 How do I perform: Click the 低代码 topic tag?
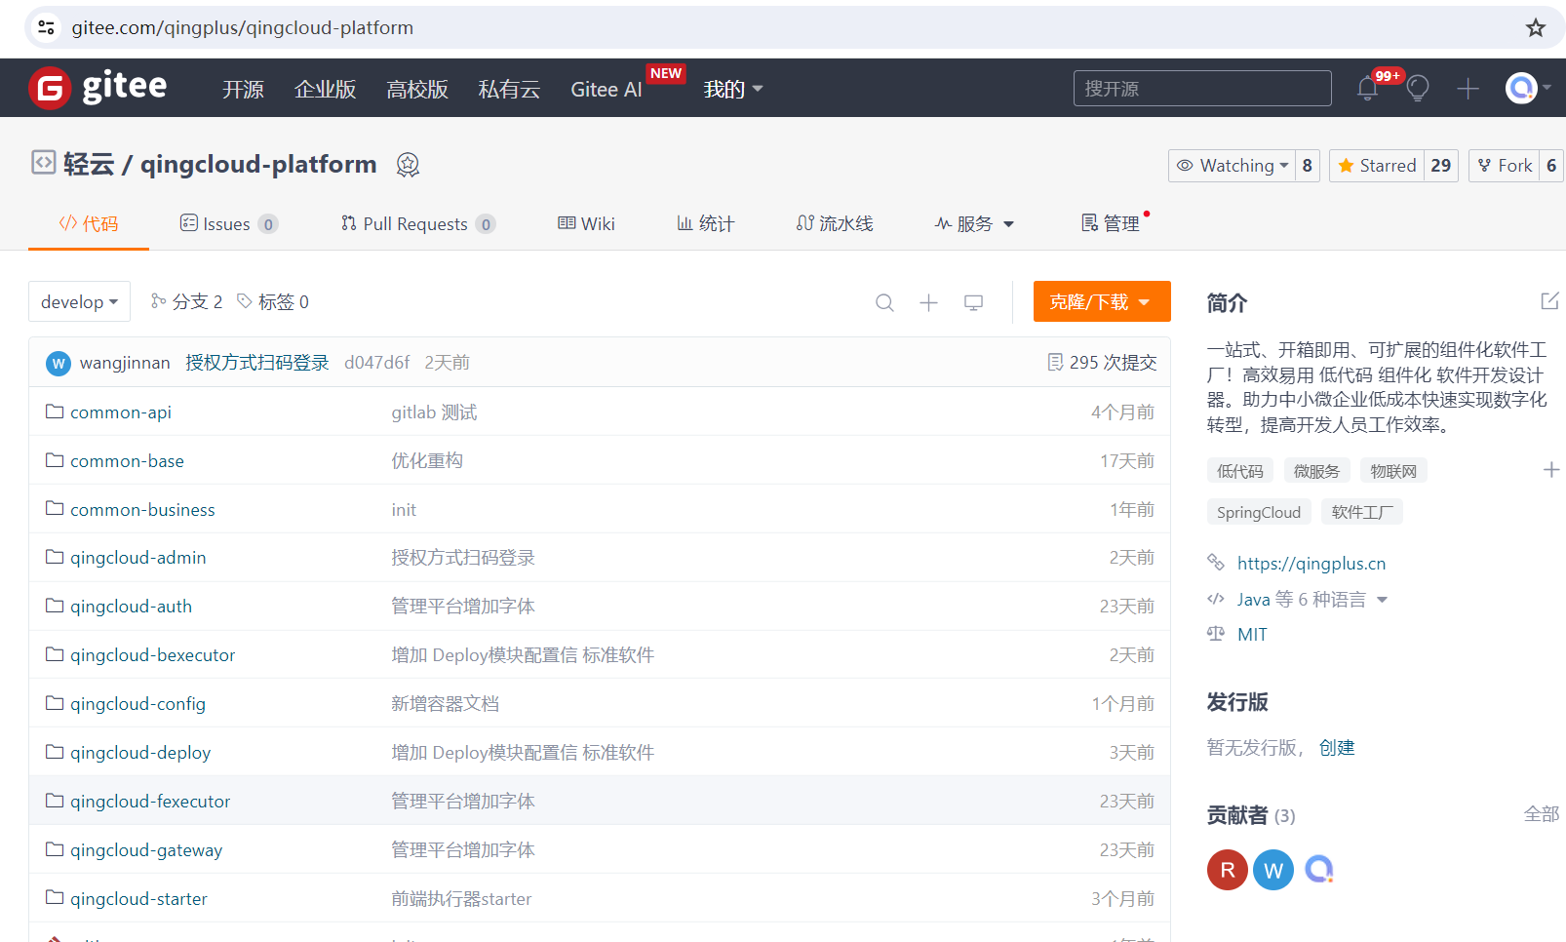pos(1240,471)
